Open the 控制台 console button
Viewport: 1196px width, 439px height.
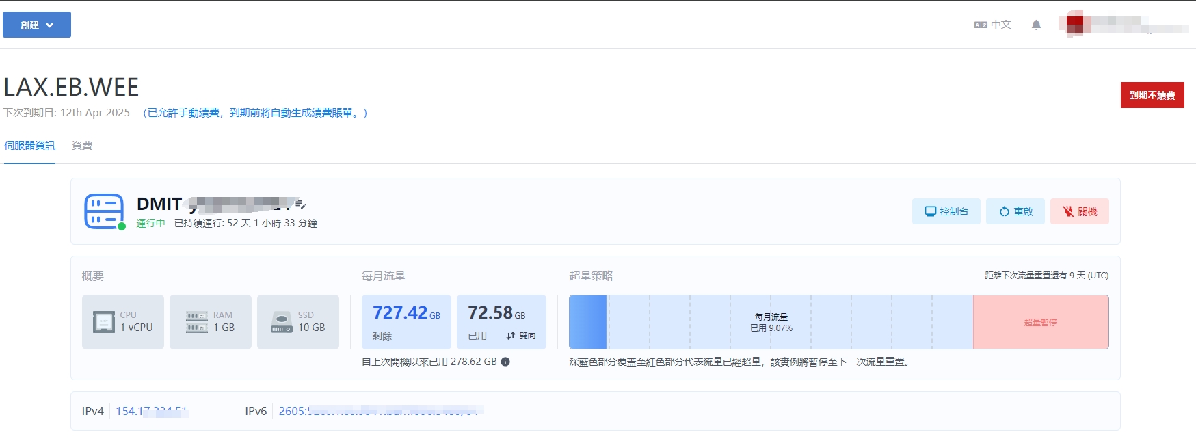point(946,211)
